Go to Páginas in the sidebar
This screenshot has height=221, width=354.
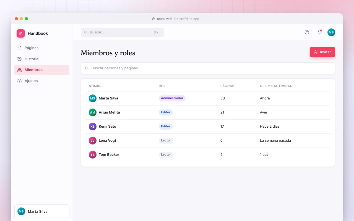(42, 48)
